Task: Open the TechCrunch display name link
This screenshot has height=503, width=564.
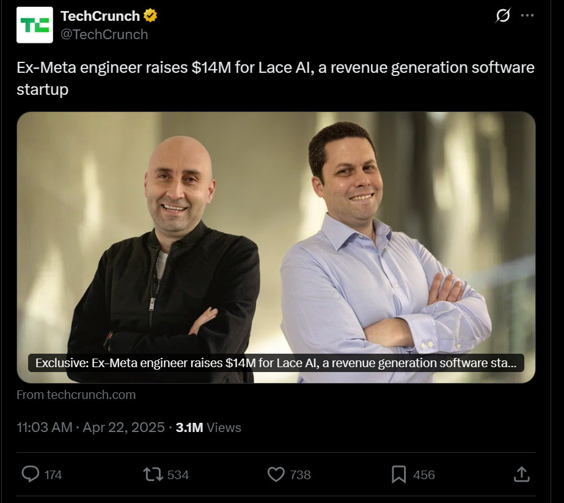Action: click(x=100, y=16)
